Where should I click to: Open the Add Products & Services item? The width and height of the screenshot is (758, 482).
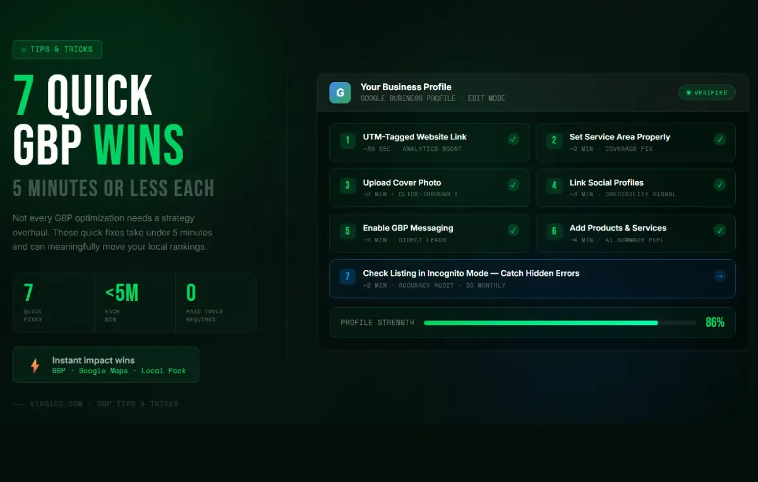(617, 228)
